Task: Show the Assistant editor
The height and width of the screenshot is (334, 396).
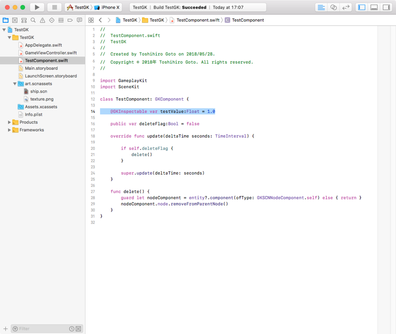Action: (334, 7)
